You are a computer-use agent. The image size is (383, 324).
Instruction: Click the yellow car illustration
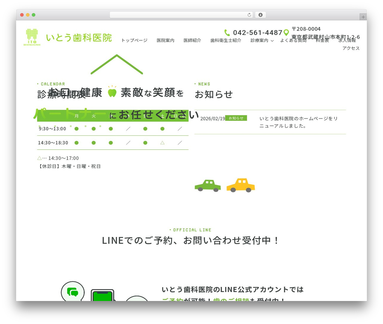241,185
